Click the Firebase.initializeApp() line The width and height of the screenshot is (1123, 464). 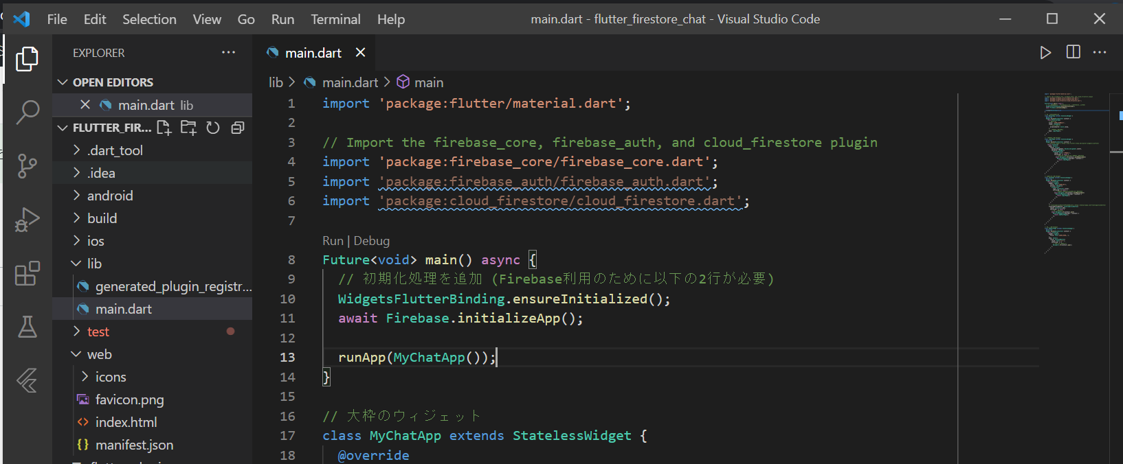[460, 318]
